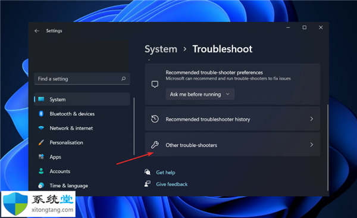357x218 pixels.
Task: Click the Accounts person icon
Action: pyautogui.click(x=41, y=171)
